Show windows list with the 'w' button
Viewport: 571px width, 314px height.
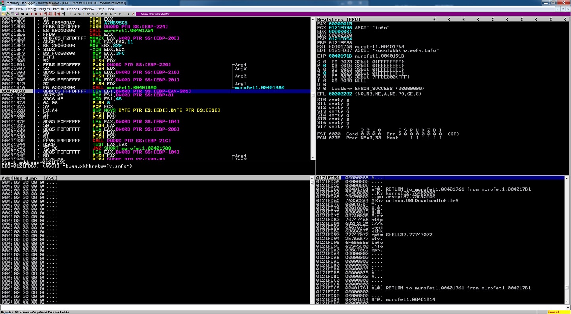(88, 14)
